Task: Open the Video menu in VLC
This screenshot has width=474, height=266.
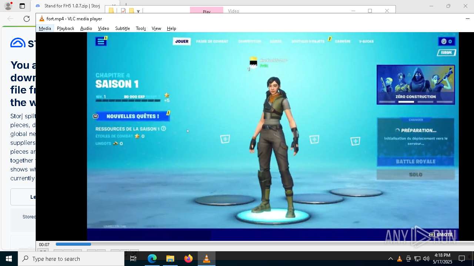Action: [x=103, y=28]
